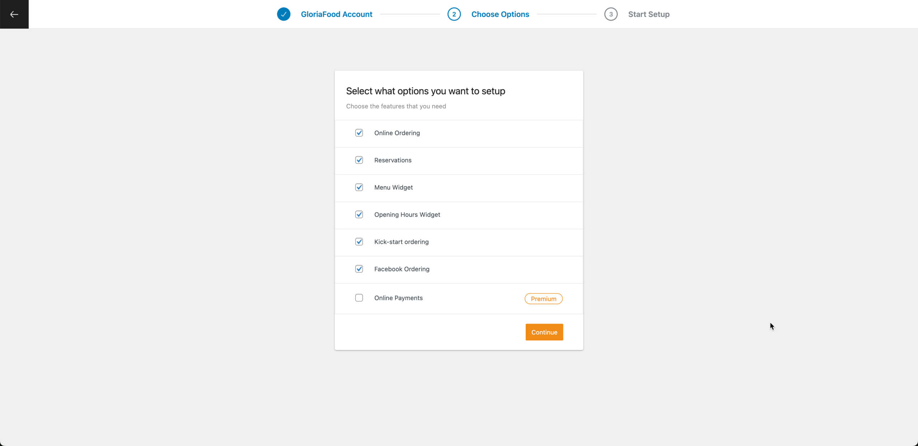Click the Online Payments label text
This screenshot has width=918, height=446.
coord(398,298)
